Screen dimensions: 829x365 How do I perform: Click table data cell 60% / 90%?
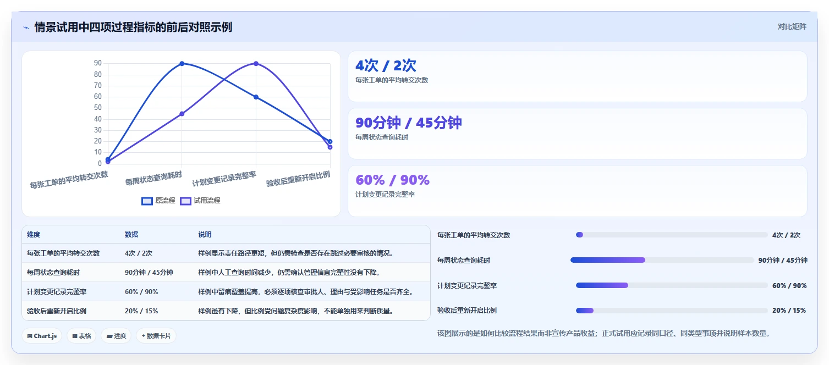tap(141, 292)
